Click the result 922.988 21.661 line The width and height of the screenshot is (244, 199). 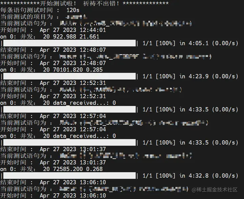50,37
